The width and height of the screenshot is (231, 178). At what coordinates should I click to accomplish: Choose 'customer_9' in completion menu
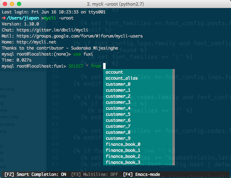pyautogui.click(x=118, y=138)
